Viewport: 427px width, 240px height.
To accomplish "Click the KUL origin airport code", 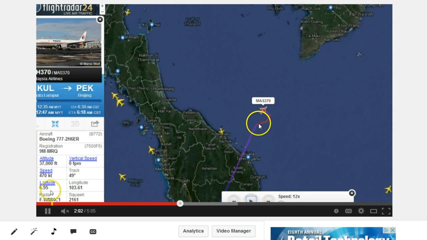I will pos(46,88).
